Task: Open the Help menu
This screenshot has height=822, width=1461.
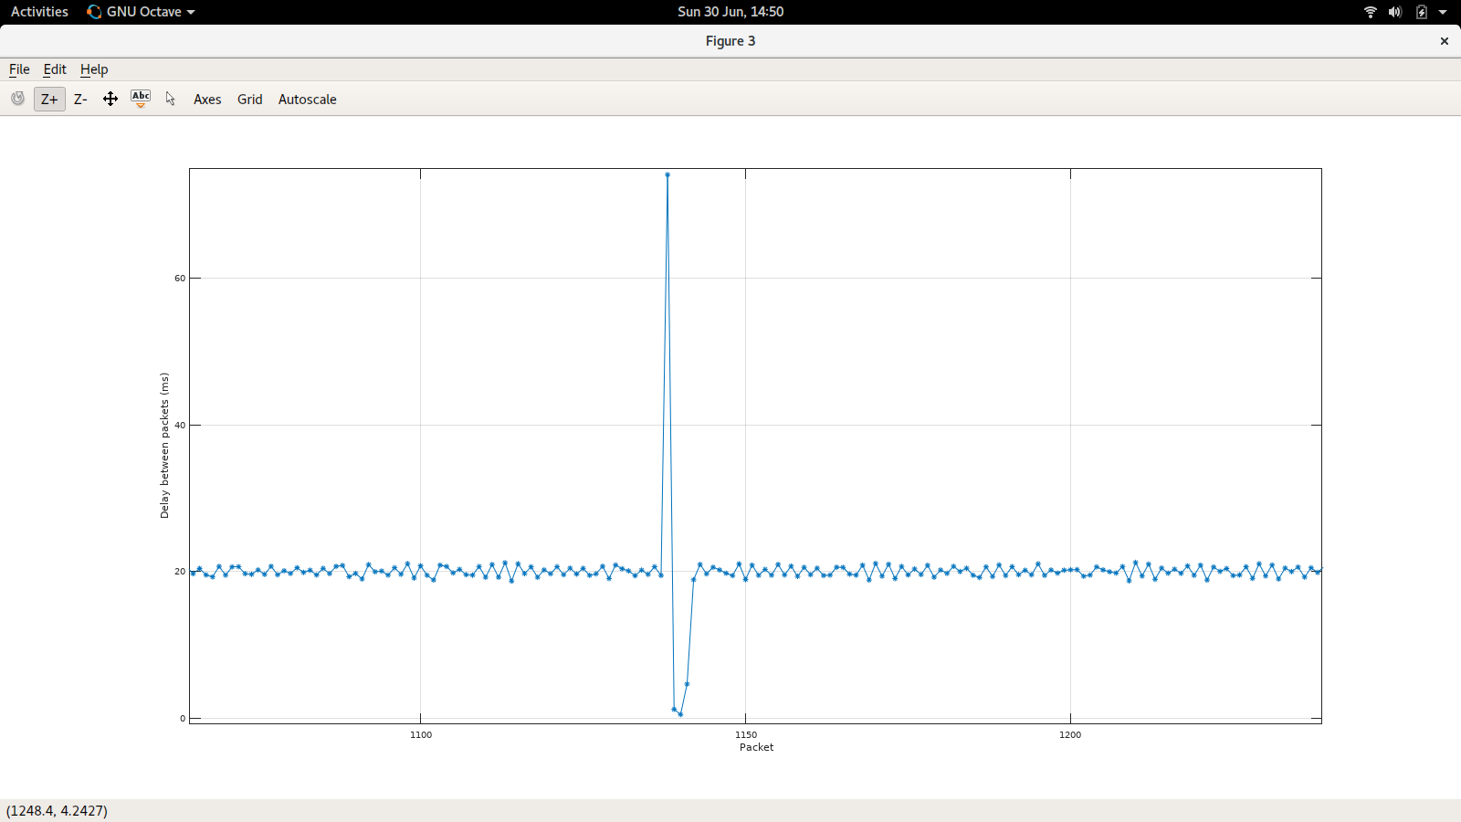Action: pyautogui.click(x=94, y=69)
